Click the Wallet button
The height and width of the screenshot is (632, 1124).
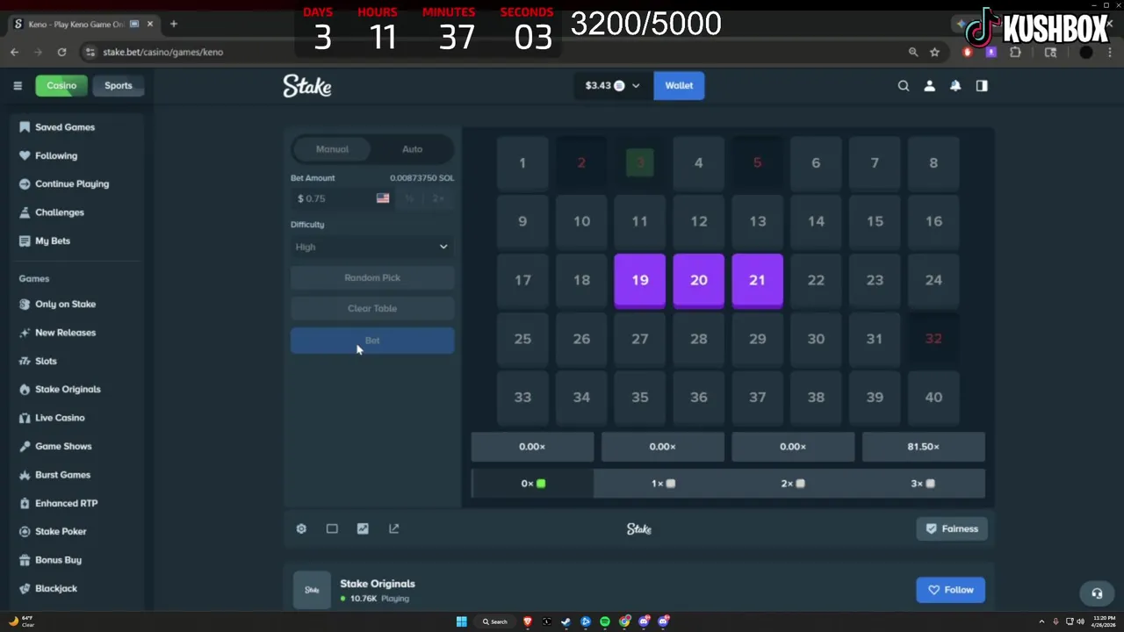pos(679,85)
